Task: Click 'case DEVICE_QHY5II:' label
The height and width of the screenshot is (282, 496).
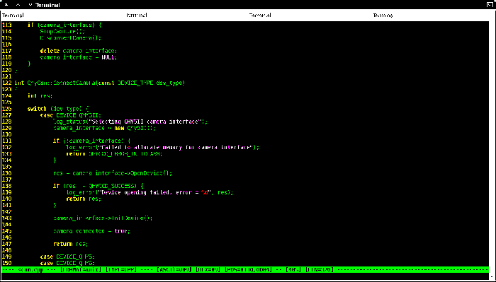Action: (x=71, y=115)
